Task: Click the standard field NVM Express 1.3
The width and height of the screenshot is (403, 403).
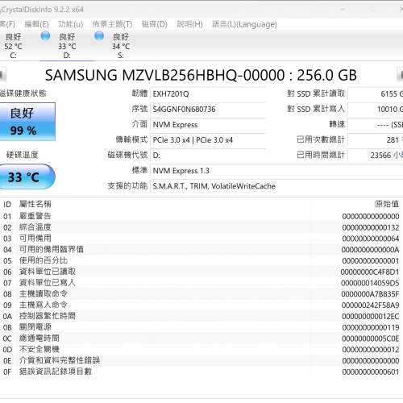Action: pos(276,171)
